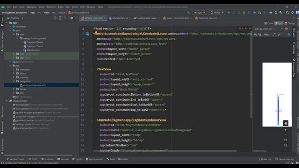This screenshot has height=168, width=299.
Task: Open the App Inspection tool window
Action: point(94,159)
